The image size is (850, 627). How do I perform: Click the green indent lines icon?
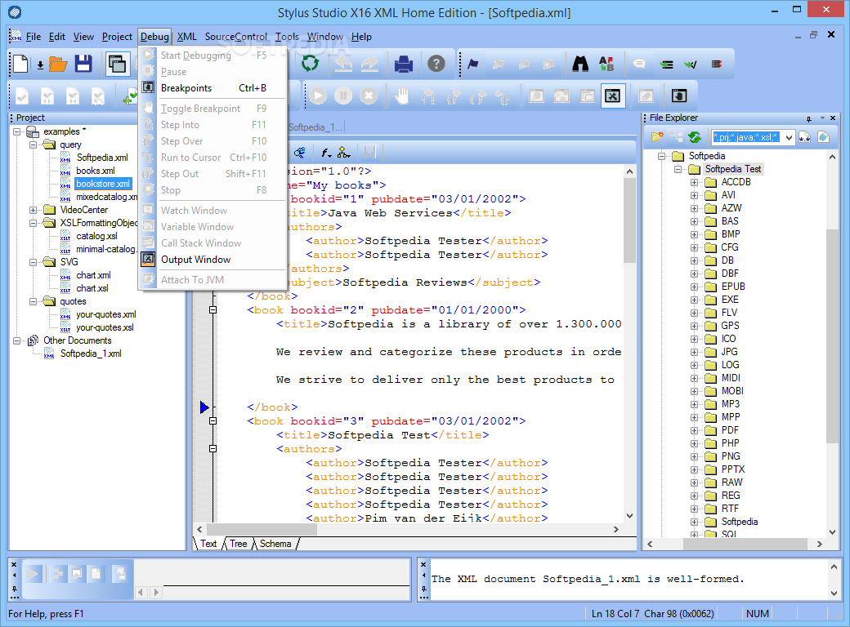point(666,64)
